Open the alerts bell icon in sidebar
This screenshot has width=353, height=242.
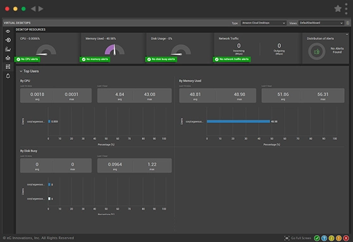tap(8, 76)
